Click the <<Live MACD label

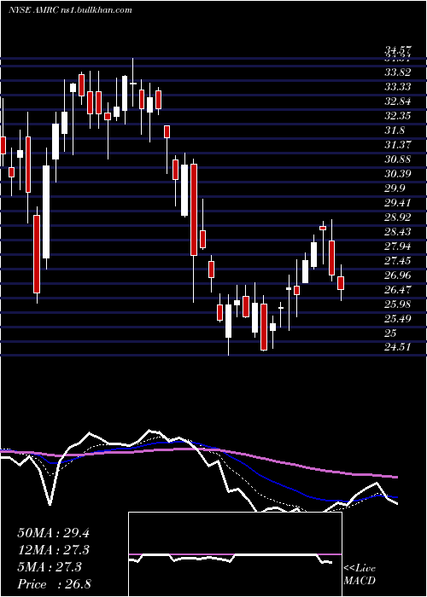coord(360,575)
